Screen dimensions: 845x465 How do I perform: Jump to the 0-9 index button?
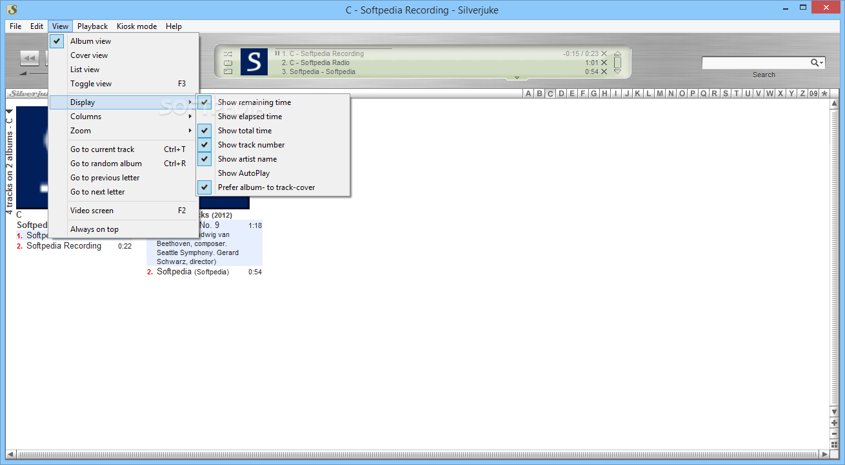(813, 93)
